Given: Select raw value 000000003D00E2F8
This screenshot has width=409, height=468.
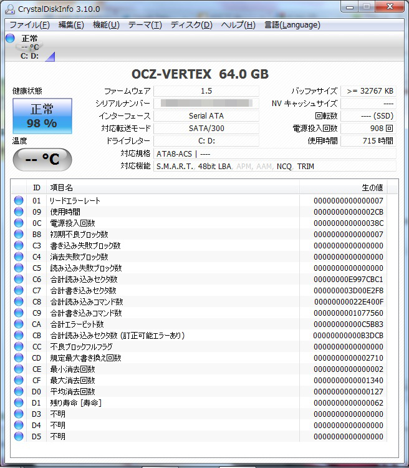Looking at the screenshot, I should point(349,291).
